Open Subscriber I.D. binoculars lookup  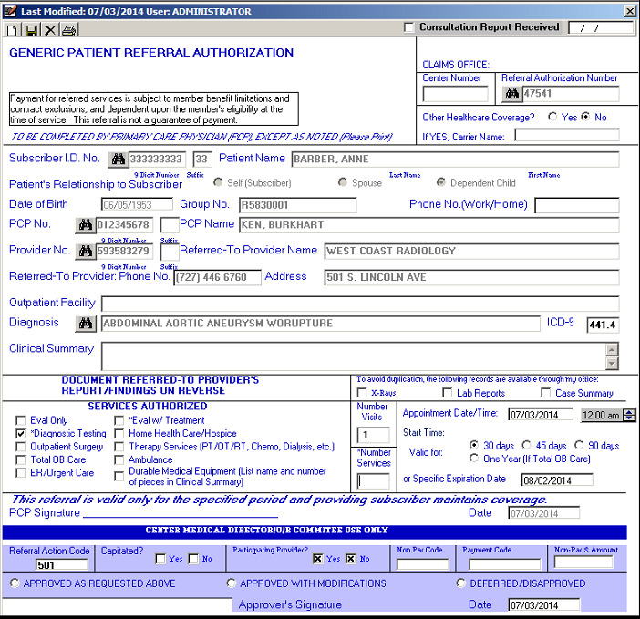click(x=119, y=160)
